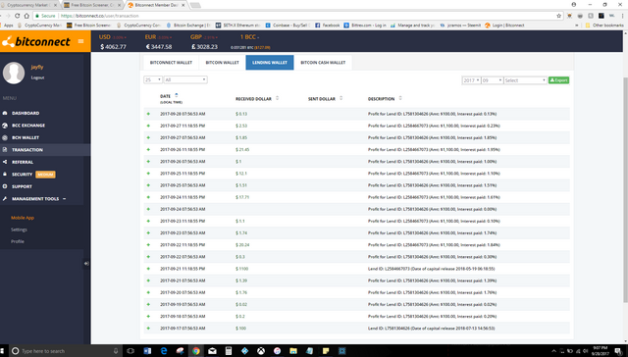
Task: Open Settings in sidebar submenu
Action: [x=19, y=229]
